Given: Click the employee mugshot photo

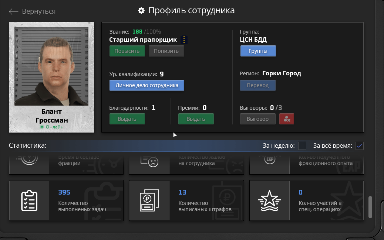Looking at the screenshot, I should pyautogui.click(x=51, y=66).
